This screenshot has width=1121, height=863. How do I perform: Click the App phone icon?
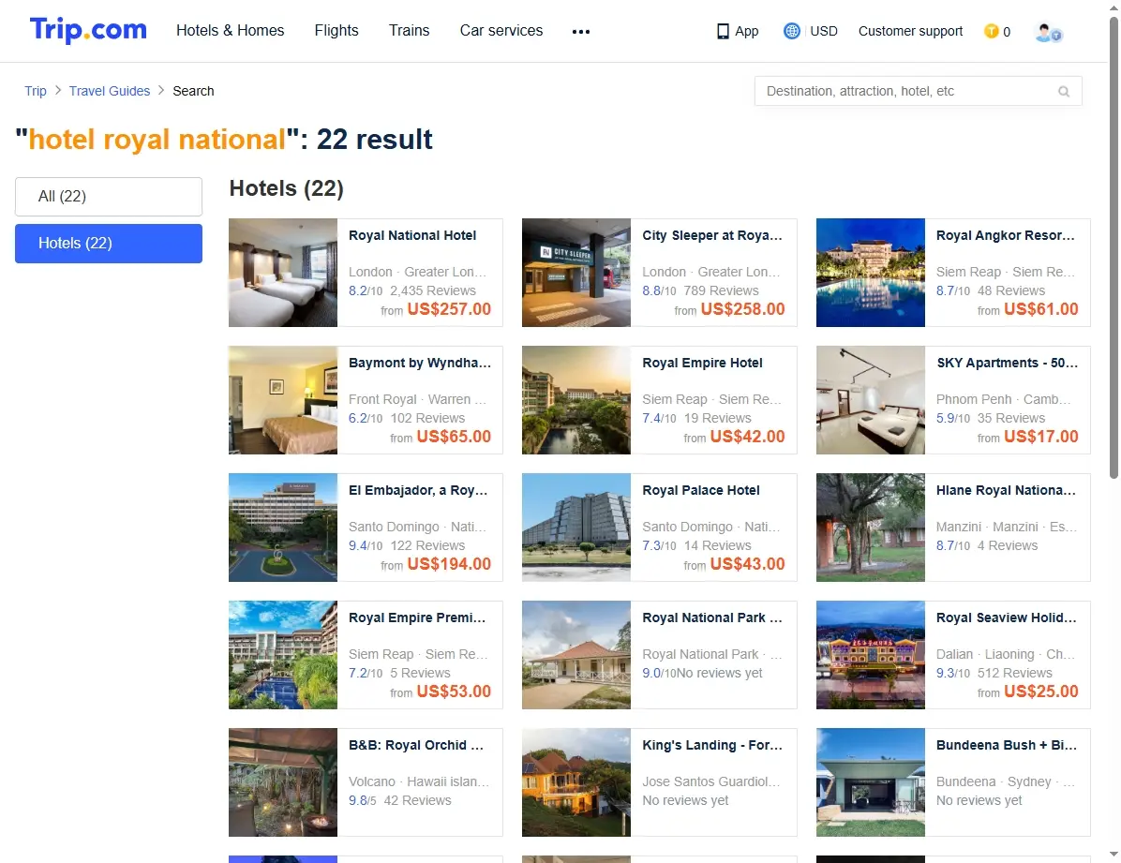coord(723,32)
